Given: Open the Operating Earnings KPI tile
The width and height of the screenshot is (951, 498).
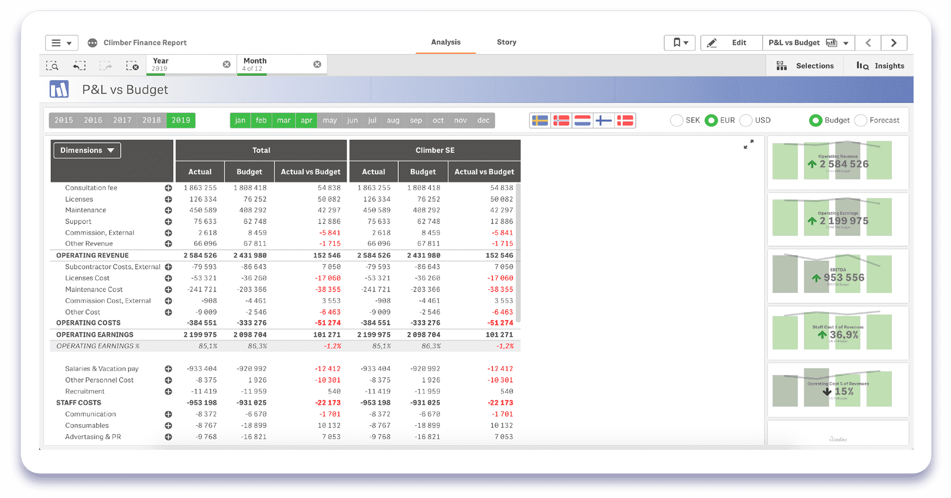Looking at the screenshot, I should pyautogui.click(x=838, y=219).
